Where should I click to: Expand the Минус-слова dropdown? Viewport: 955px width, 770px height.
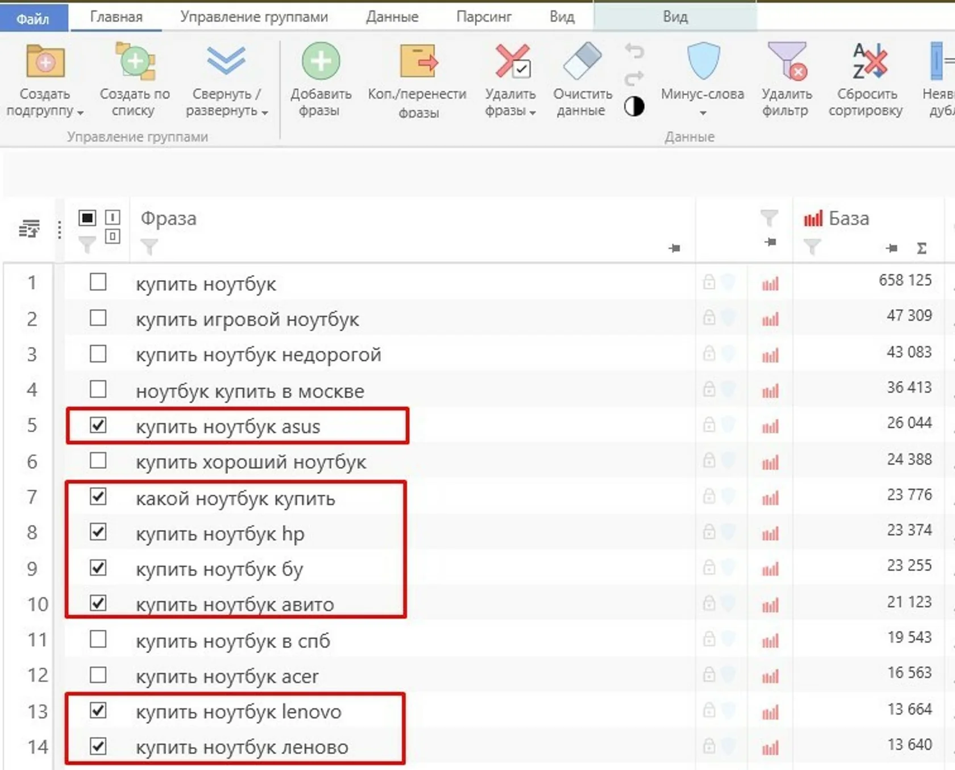pos(703,113)
